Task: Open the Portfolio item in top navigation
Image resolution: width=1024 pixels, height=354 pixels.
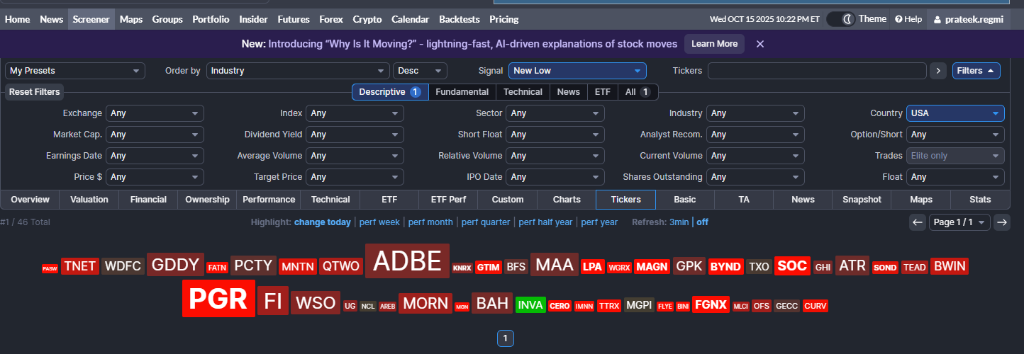Action: [x=211, y=19]
